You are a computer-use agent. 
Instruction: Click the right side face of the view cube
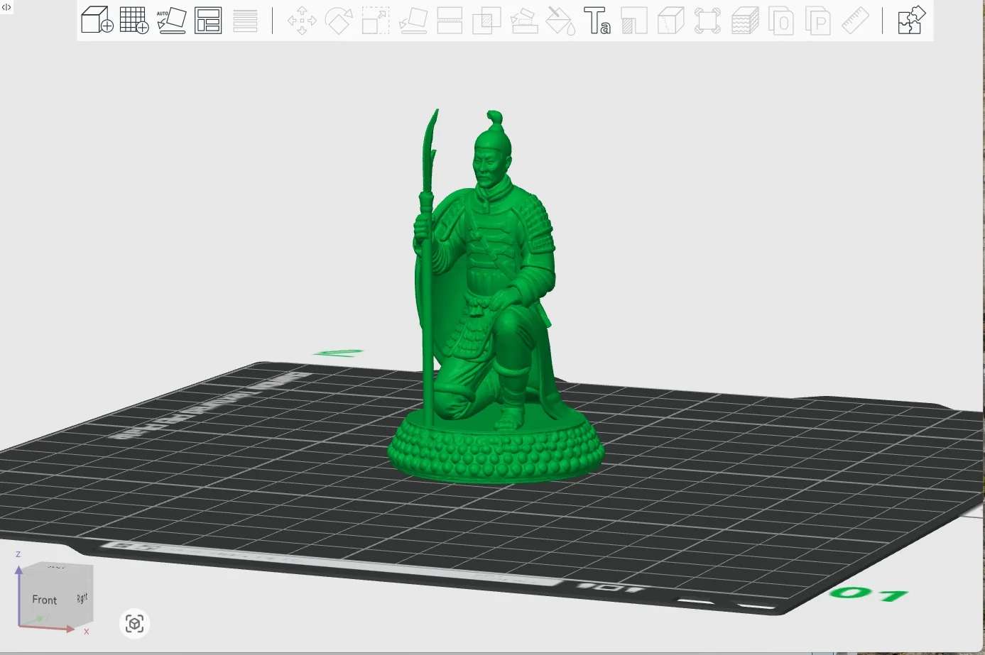click(83, 597)
